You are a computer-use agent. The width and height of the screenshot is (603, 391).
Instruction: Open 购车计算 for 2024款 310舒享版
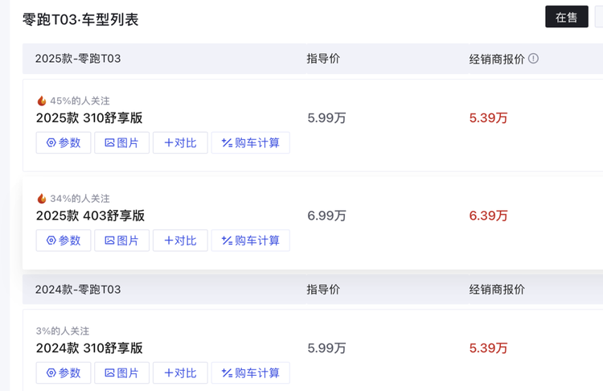click(251, 373)
